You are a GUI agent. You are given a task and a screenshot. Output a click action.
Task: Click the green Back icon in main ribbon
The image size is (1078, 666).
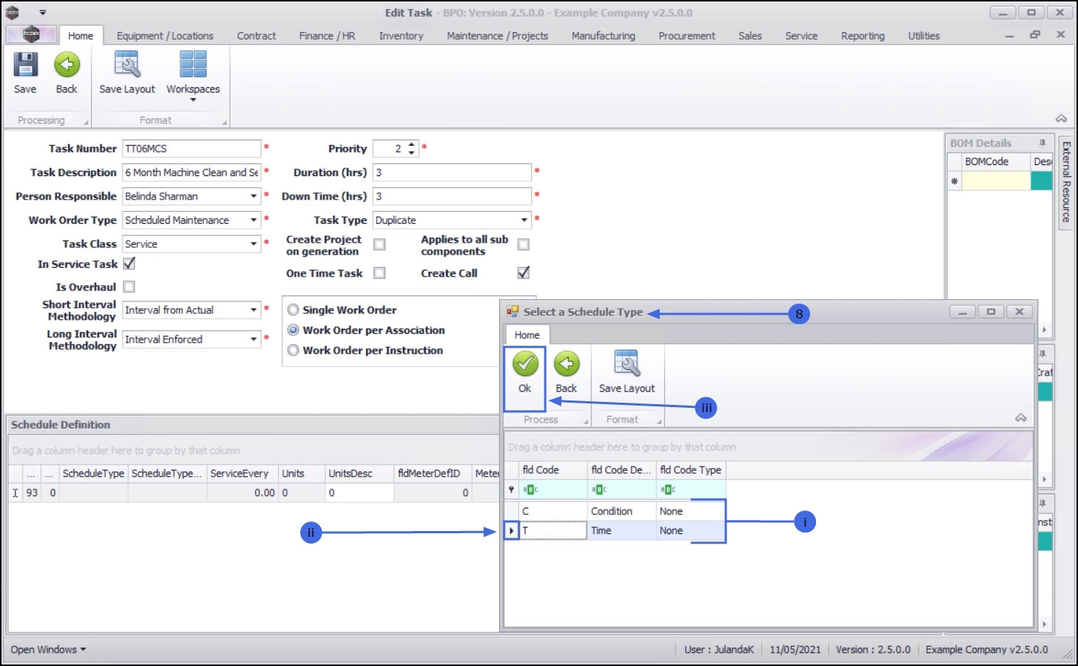tap(67, 65)
